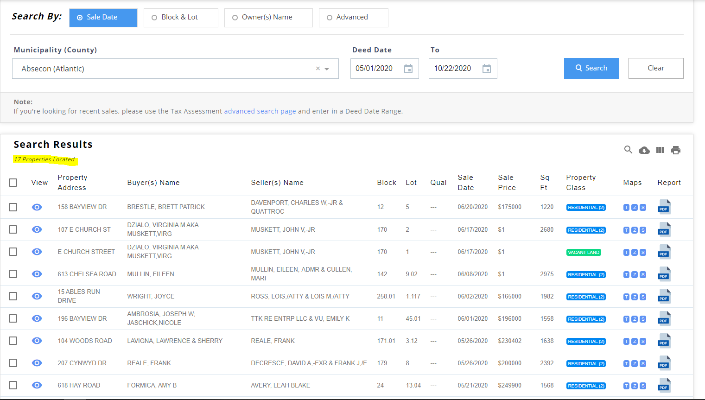Image resolution: width=705 pixels, height=400 pixels.
Task: Open PDF report for 207 Cynwyd Dr
Action: (x=664, y=363)
